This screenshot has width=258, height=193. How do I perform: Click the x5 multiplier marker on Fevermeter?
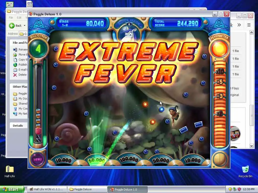click(220, 82)
